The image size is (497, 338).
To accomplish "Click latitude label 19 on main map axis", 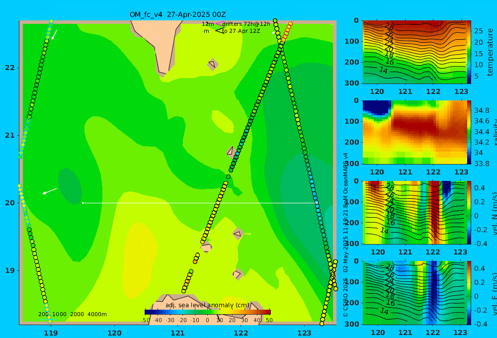I will click(x=9, y=270).
